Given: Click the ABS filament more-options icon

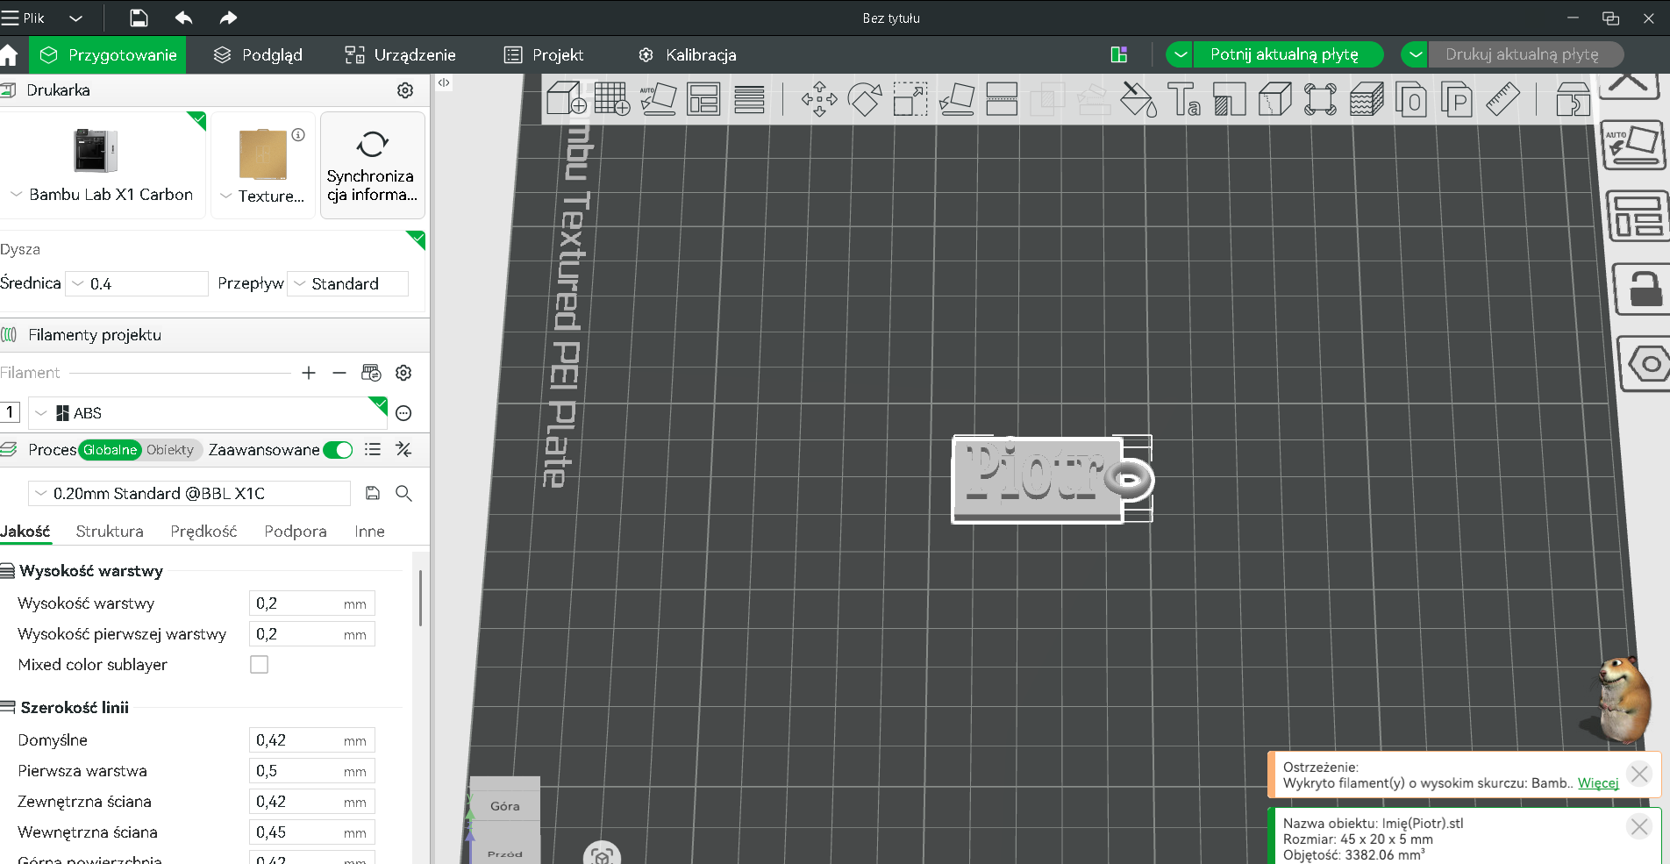Looking at the screenshot, I should (403, 413).
